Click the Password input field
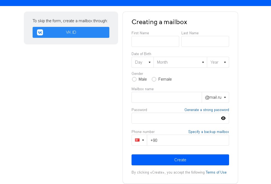 click(x=175, y=118)
